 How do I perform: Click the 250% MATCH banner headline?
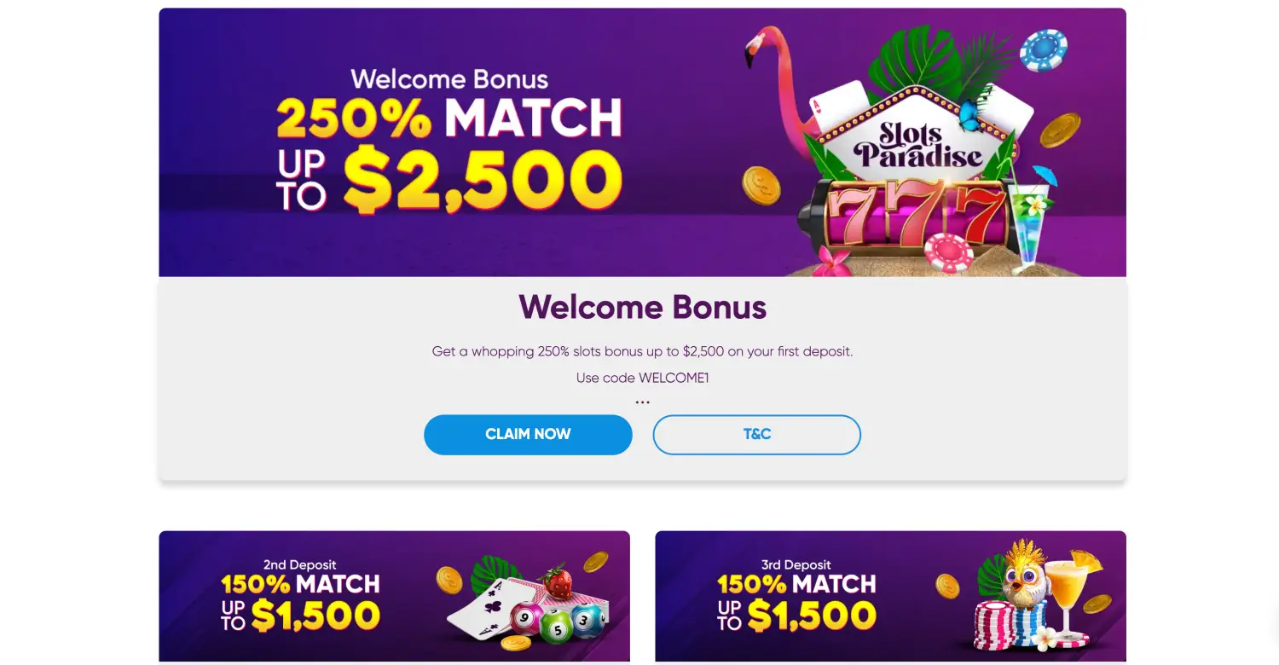point(449,119)
